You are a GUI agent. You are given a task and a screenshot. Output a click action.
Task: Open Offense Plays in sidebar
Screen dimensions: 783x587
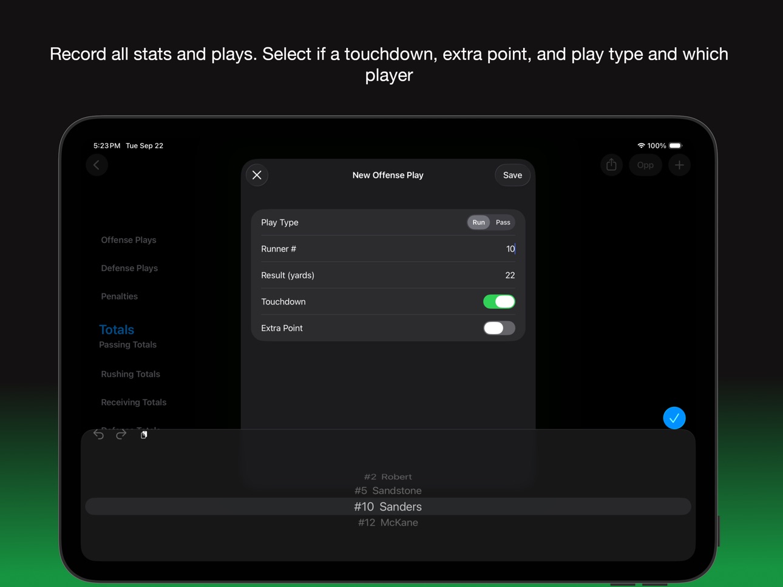pyautogui.click(x=129, y=240)
